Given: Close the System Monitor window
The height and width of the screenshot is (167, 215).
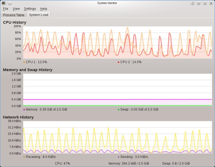Looking at the screenshot, I should pos(211,3).
